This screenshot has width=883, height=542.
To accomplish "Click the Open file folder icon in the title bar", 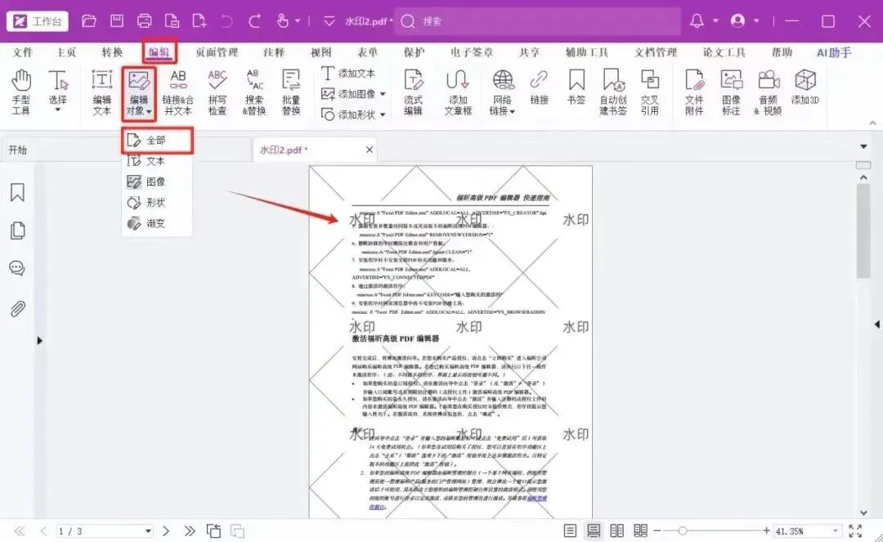I will 89,21.
